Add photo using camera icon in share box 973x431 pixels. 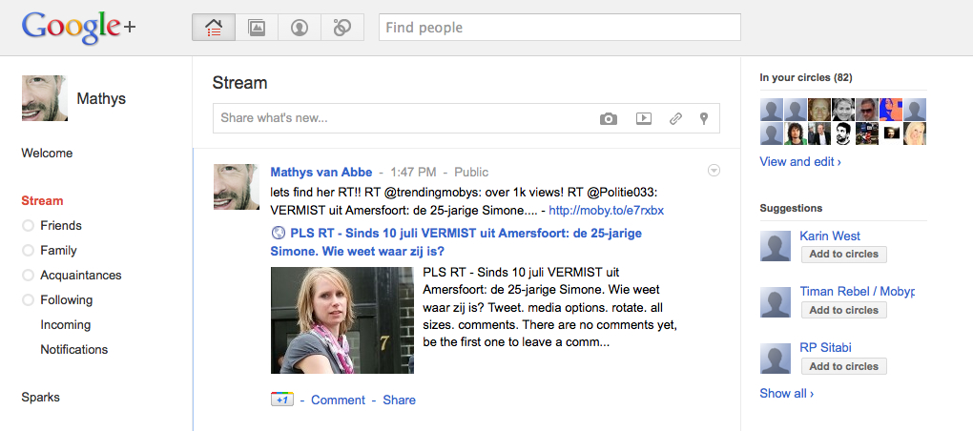[608, 119]
